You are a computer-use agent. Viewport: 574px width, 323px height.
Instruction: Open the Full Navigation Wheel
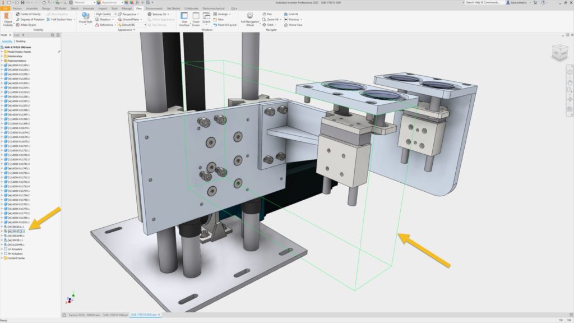point(249,20)
